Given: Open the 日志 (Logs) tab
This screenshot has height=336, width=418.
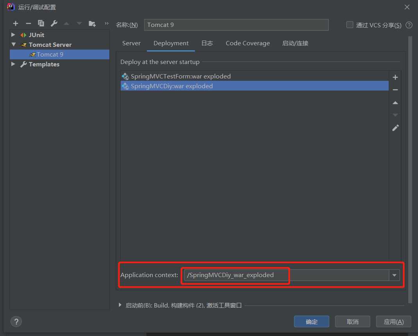Looking at the screenshot, I should (207, 43).
